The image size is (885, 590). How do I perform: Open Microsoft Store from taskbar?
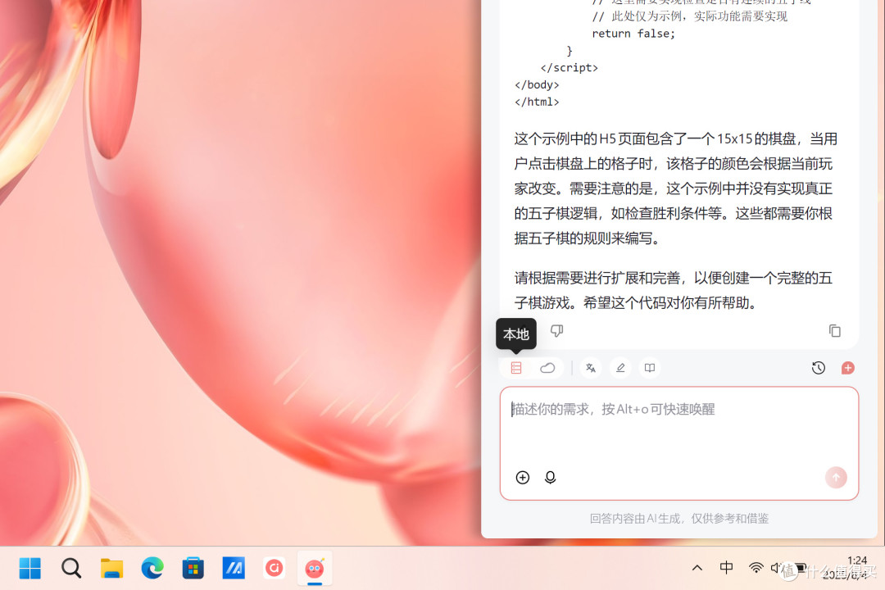click(x=193, y=568)
